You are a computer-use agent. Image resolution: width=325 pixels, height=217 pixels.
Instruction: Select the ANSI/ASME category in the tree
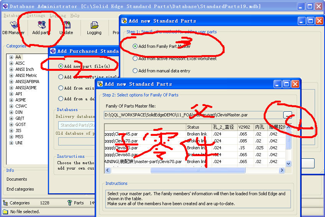pyautogui.click(x=26, y=88)
